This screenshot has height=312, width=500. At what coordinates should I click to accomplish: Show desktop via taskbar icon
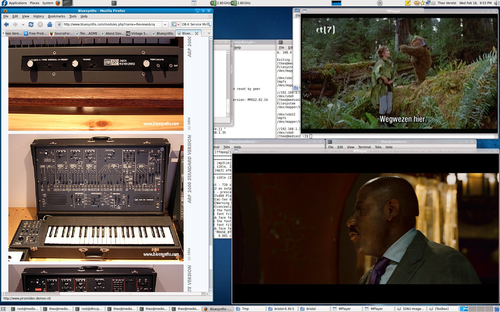point(4,309)
